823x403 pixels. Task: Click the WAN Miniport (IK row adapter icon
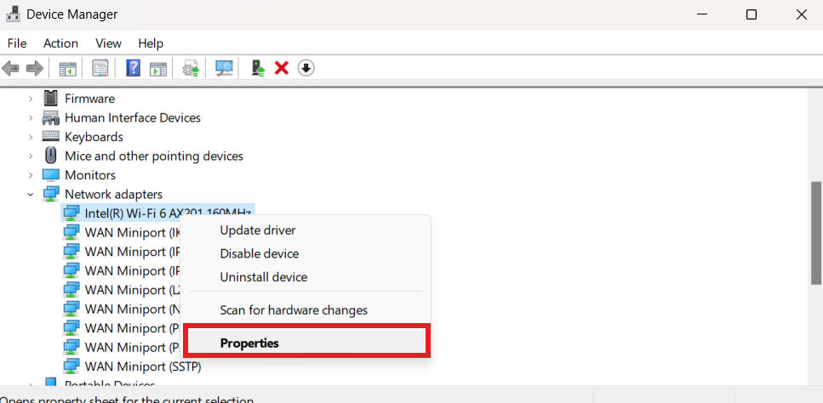tap(71, 232)
